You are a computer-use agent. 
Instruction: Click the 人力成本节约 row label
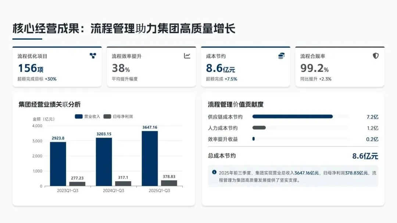(x=222, y=128)
